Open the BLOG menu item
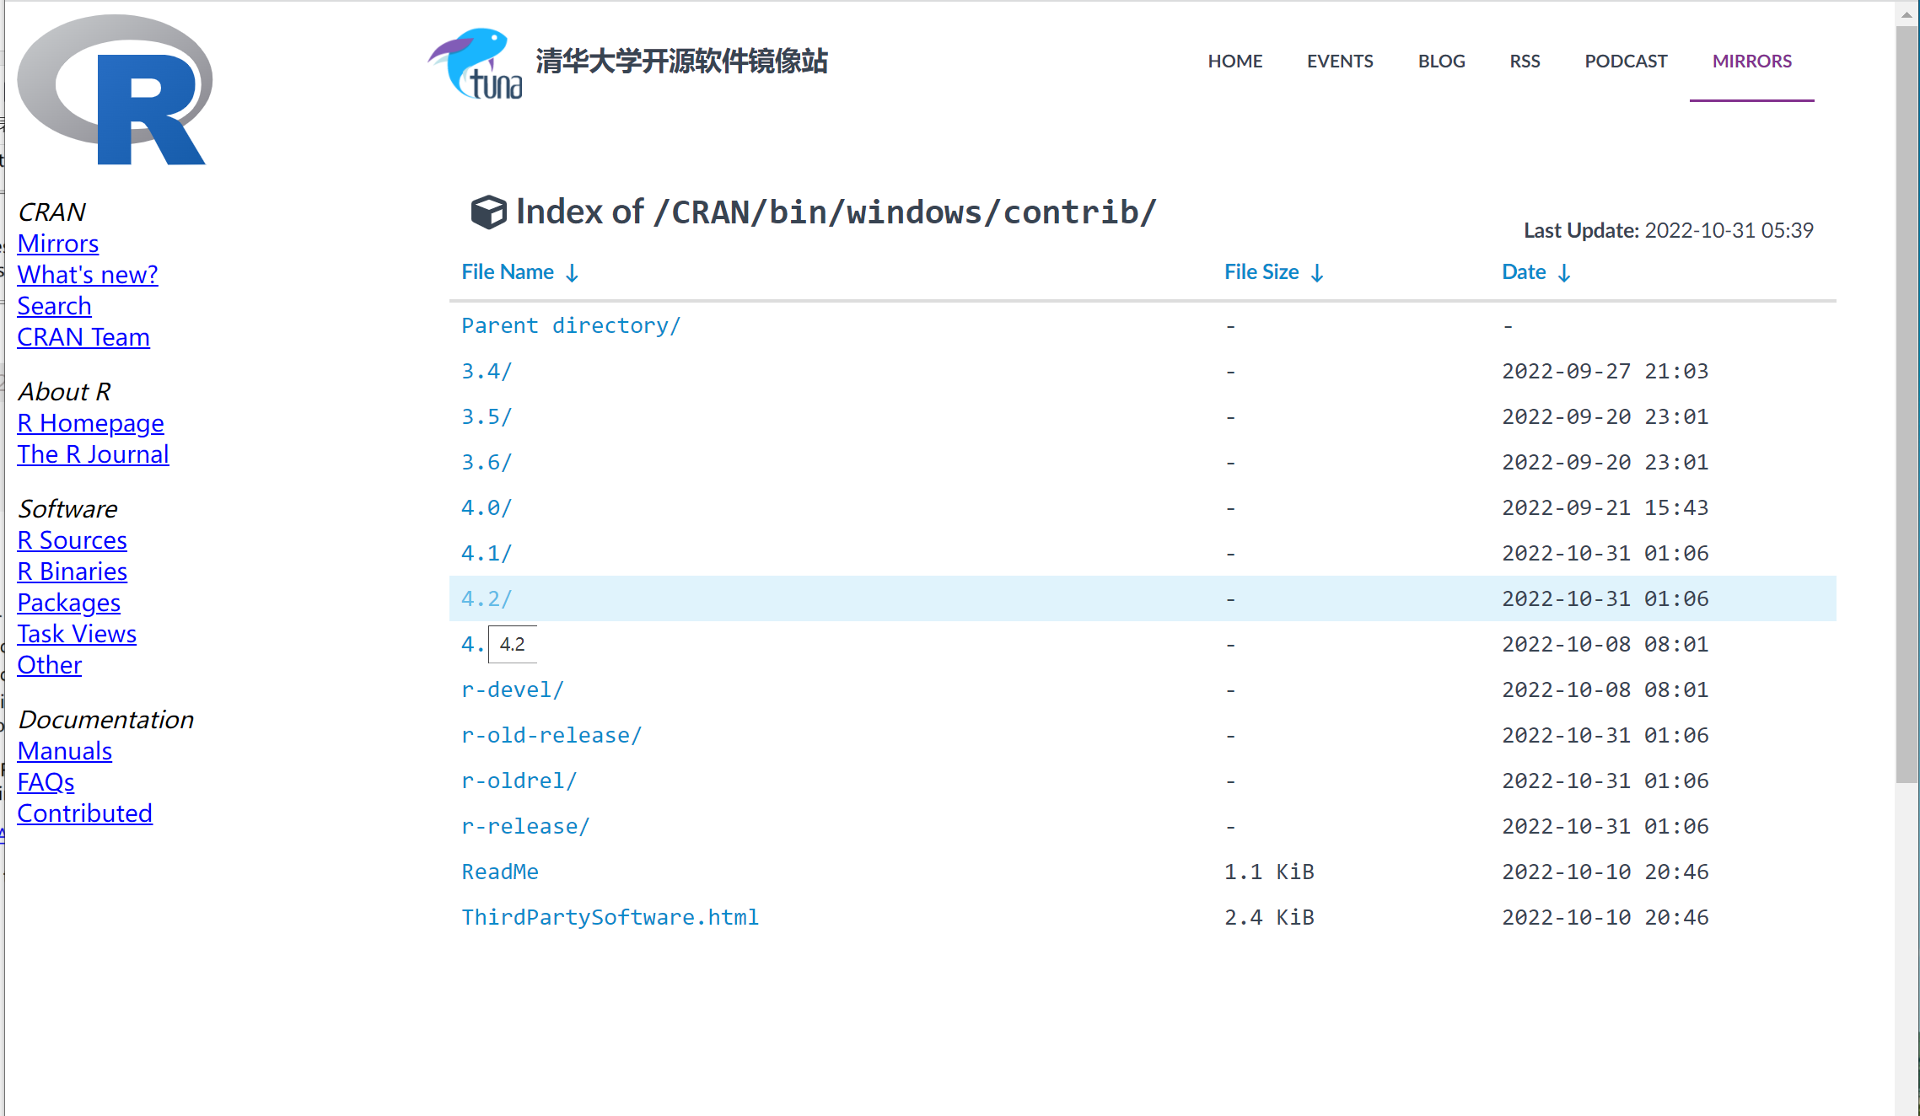Screen dimensions: 1920x1116 [1442, 61]
